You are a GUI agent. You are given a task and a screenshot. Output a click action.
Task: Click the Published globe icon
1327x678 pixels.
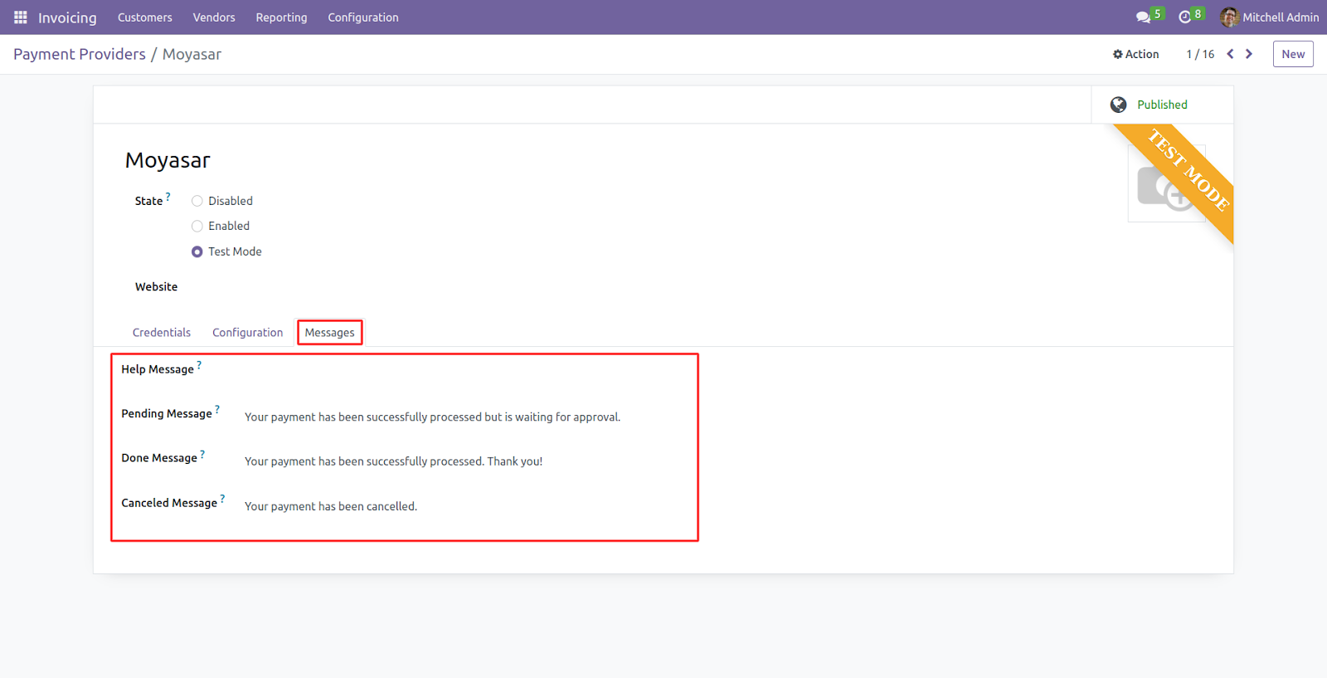click(x=1119, y=105)
